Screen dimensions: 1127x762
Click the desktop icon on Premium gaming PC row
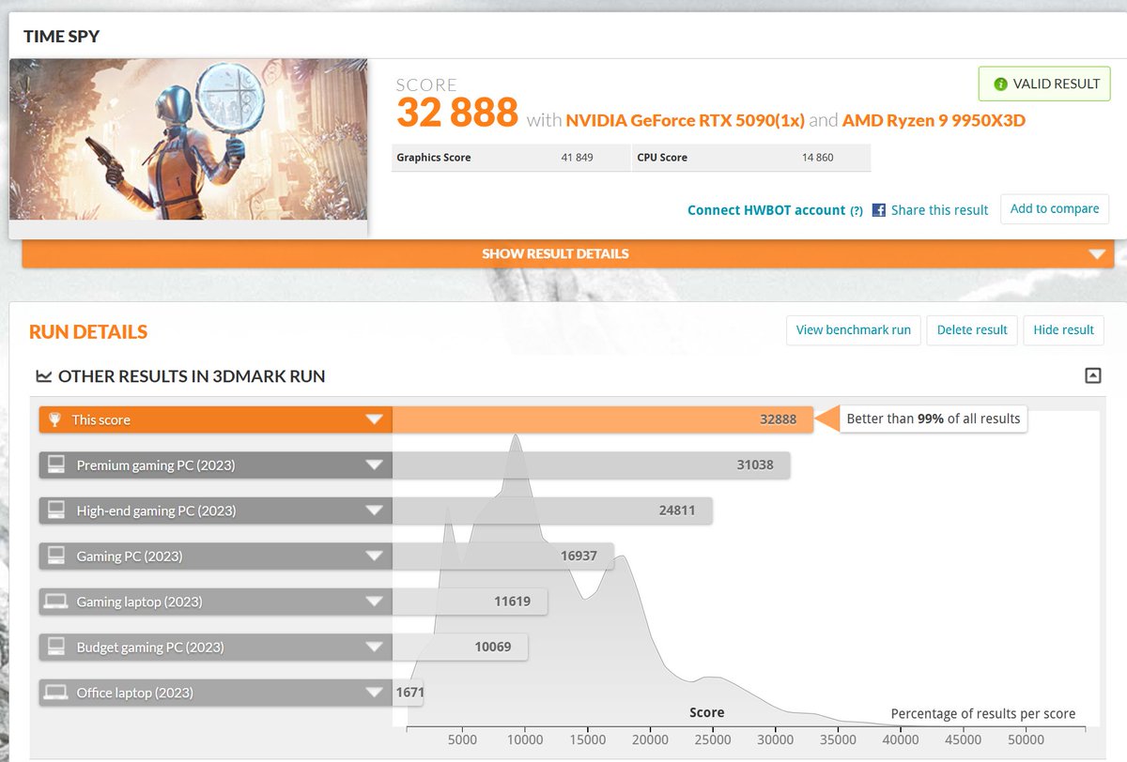tap(56, 465)
